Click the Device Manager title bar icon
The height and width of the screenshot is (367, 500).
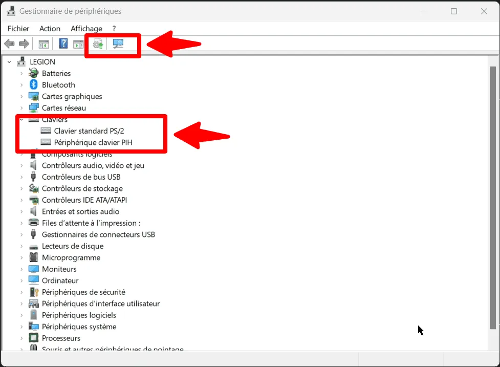pyautogui.click(x=11, y=11)
